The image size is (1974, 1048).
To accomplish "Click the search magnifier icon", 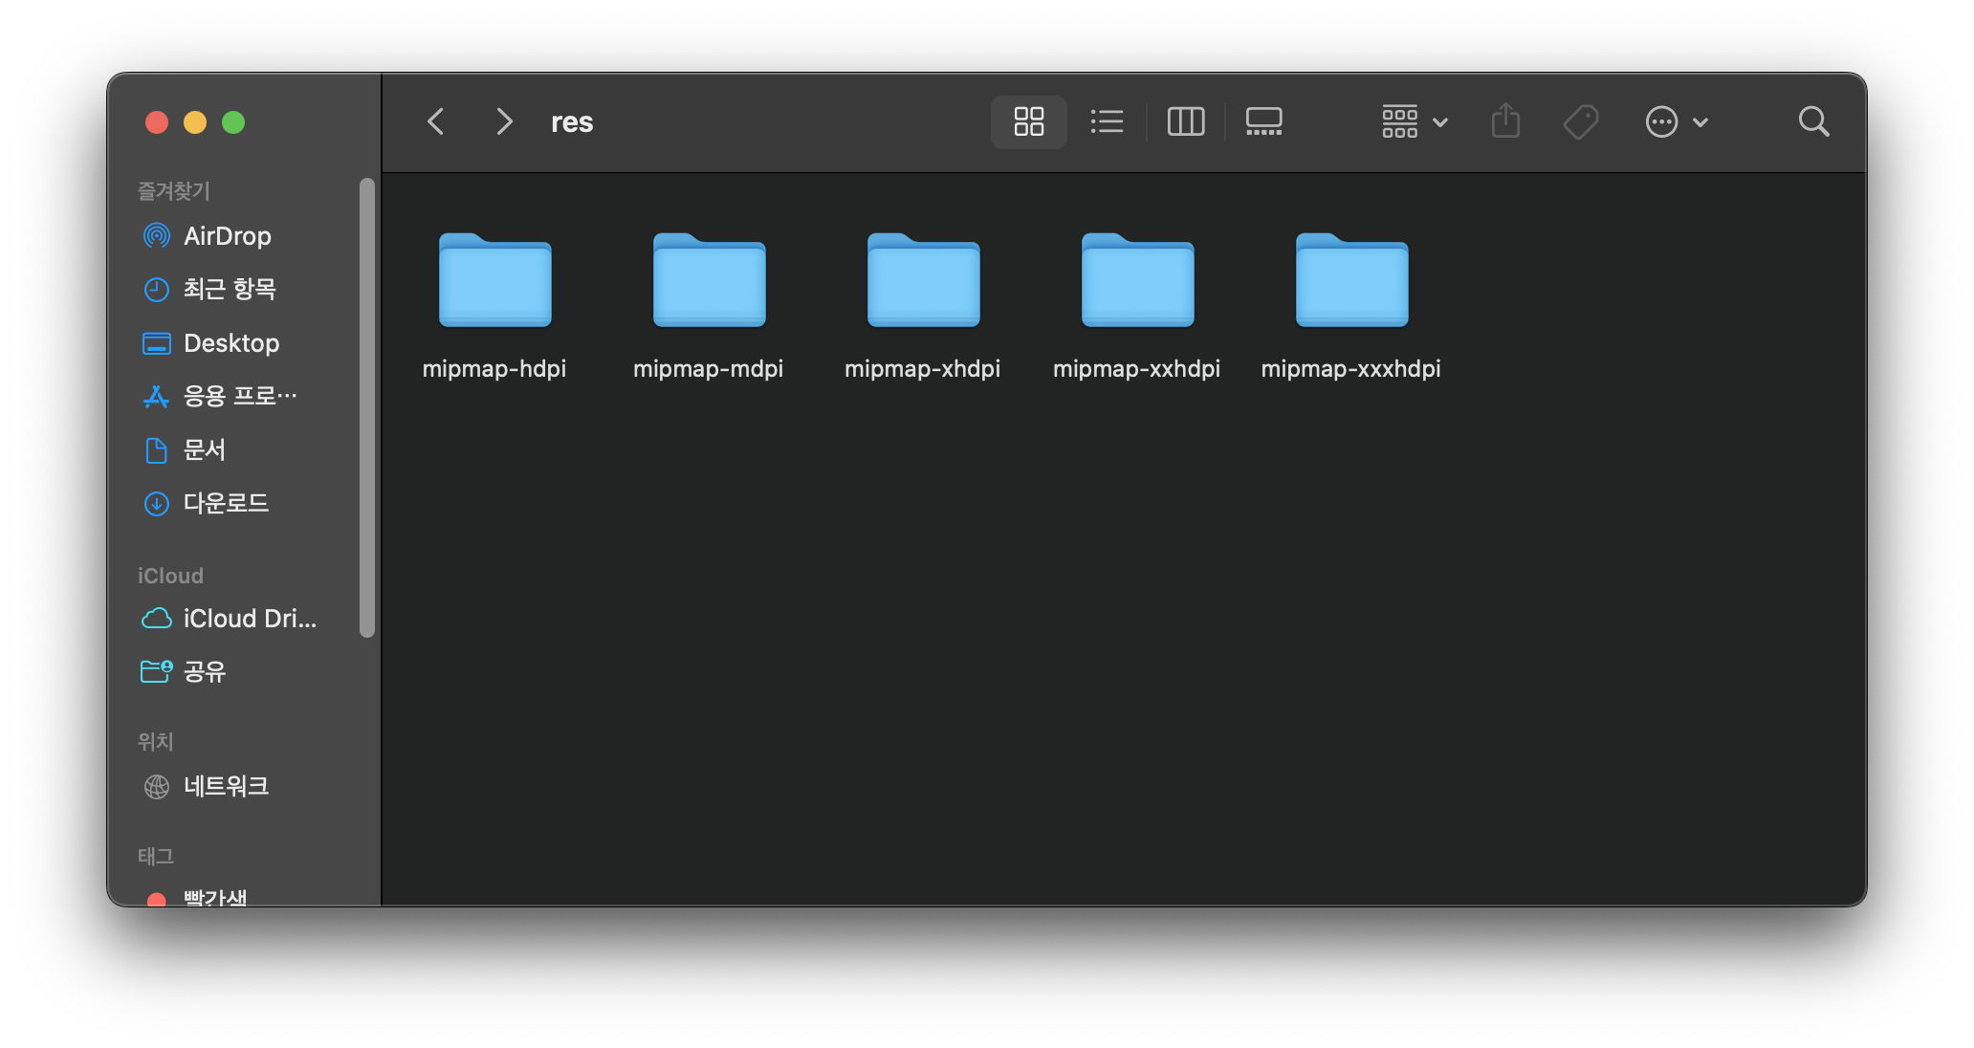I will pyautogui.click(x=1813, y=121).
